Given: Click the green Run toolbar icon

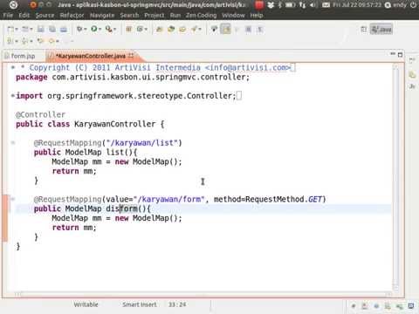Looking at the screenshot, I should pyautogui.click(x=94, y=29).
